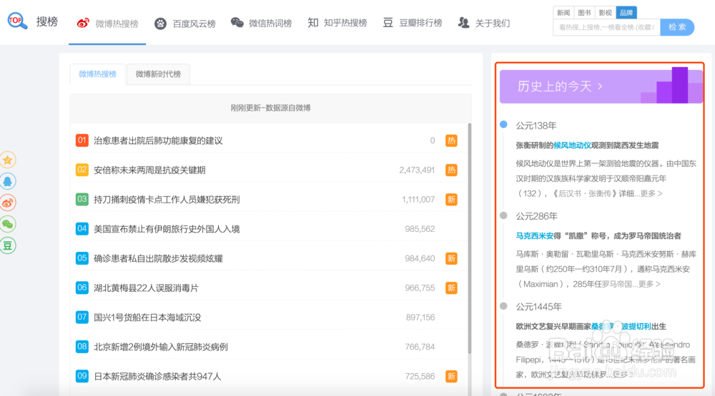Select the 微博热搜榜 list tab
This screenshot has height=396, width=715.
(97, 74)
